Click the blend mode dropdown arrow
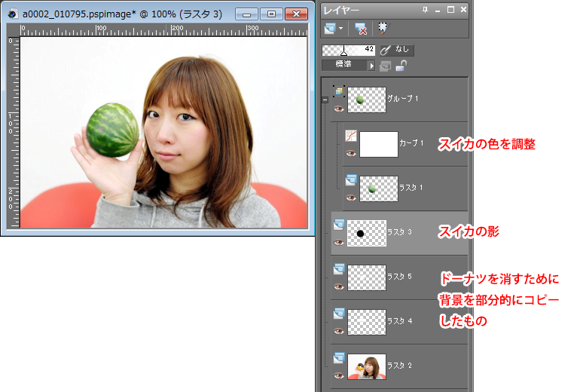Screen dimensions: 580x392 click(x=371, y=66)
